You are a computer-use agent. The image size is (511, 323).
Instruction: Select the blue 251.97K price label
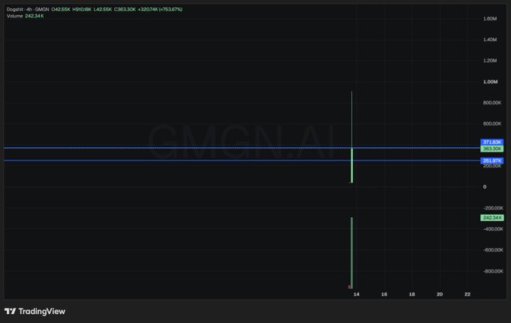[492, 161]
